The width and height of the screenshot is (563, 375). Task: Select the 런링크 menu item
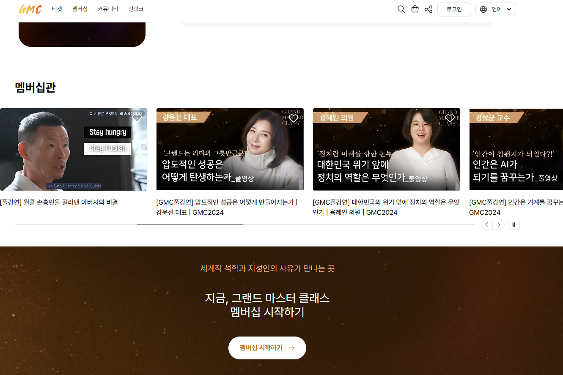pos(136,9)
